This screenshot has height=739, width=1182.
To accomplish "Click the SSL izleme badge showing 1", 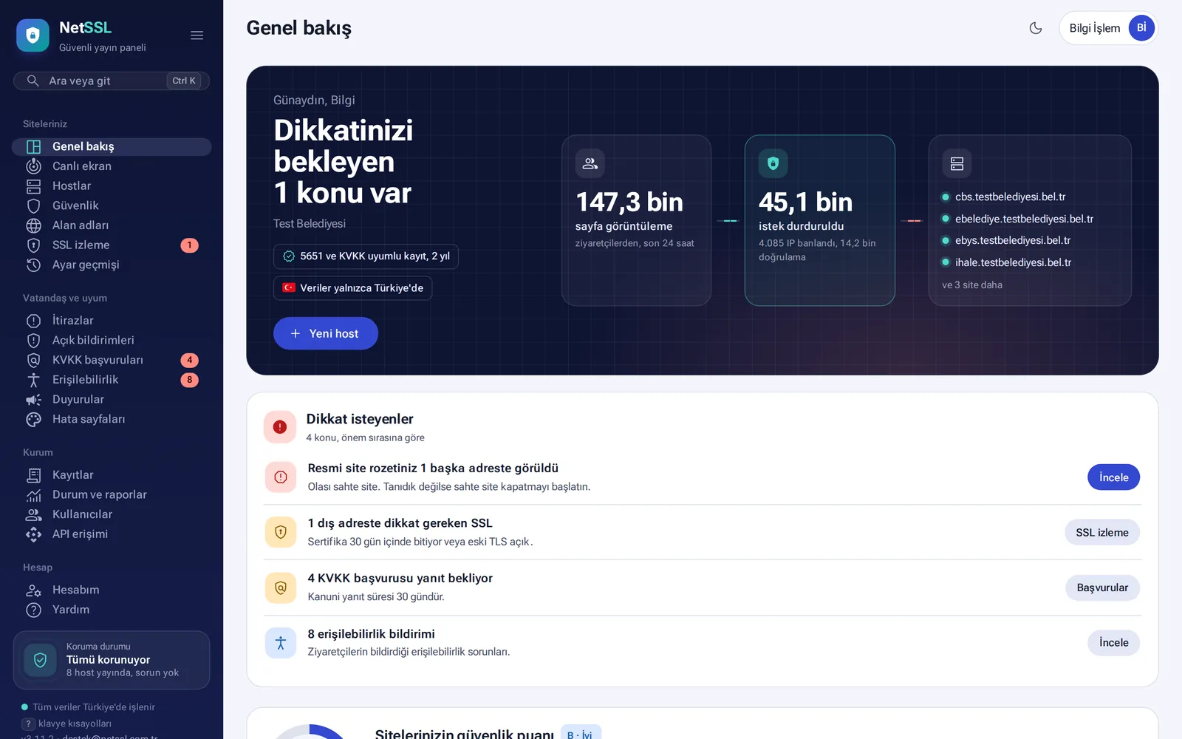I will (189, 245).
